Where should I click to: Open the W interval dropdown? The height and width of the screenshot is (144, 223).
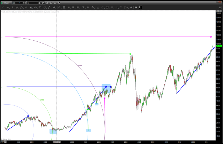pyautogui.click(x=36, y=3)
